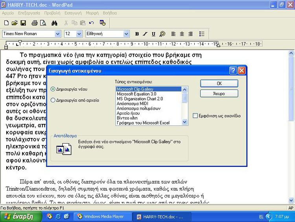Select the 'Δημιουργία νέου' radio button

tap(53, 89)
